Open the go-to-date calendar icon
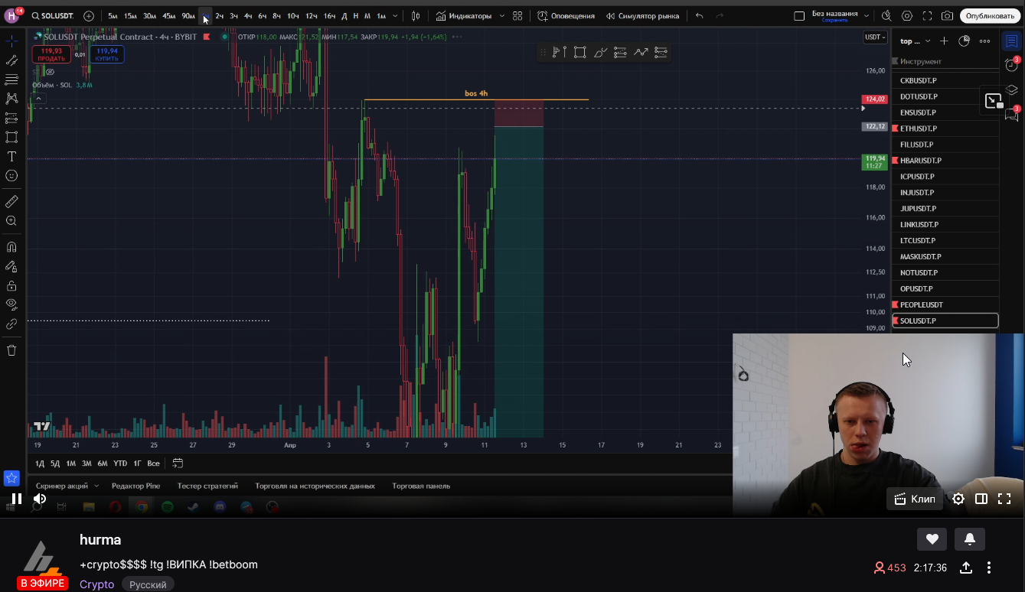Viewport: 1025px width, 592px height. click(x=178, y=464)
